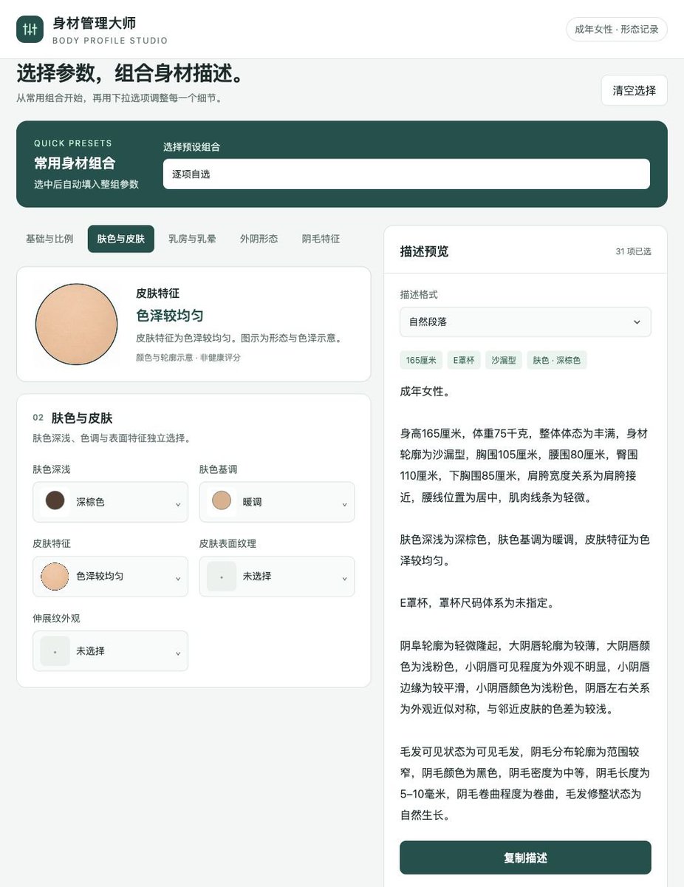Click the 描述预览 panel heading
The height and width of the screenshot is (887, 684).
point(424,251)
